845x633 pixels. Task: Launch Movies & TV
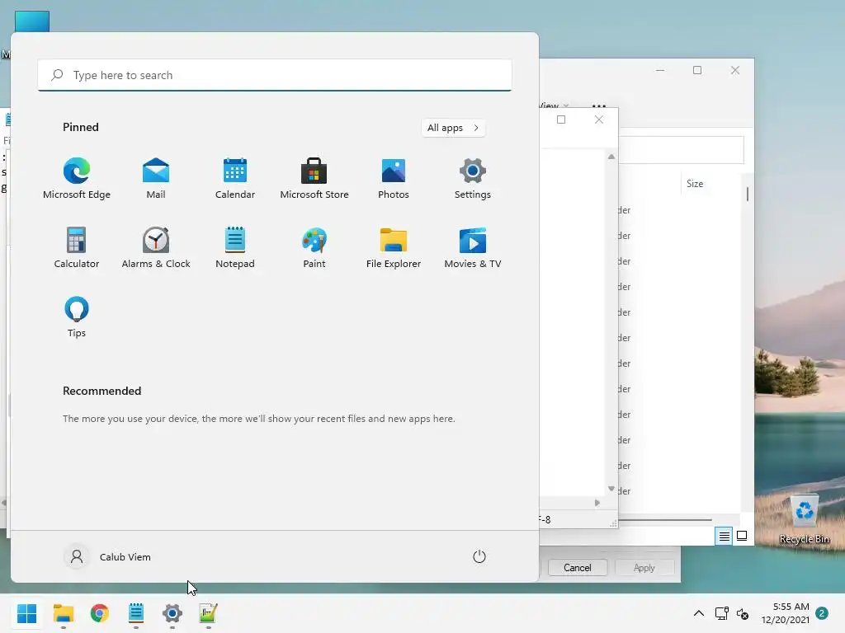click(473, 248)
